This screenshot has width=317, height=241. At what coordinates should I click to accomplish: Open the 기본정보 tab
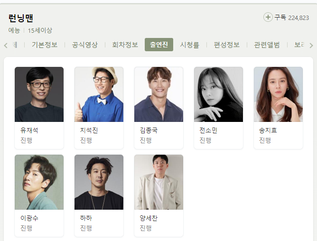click(x=45, y=45)
